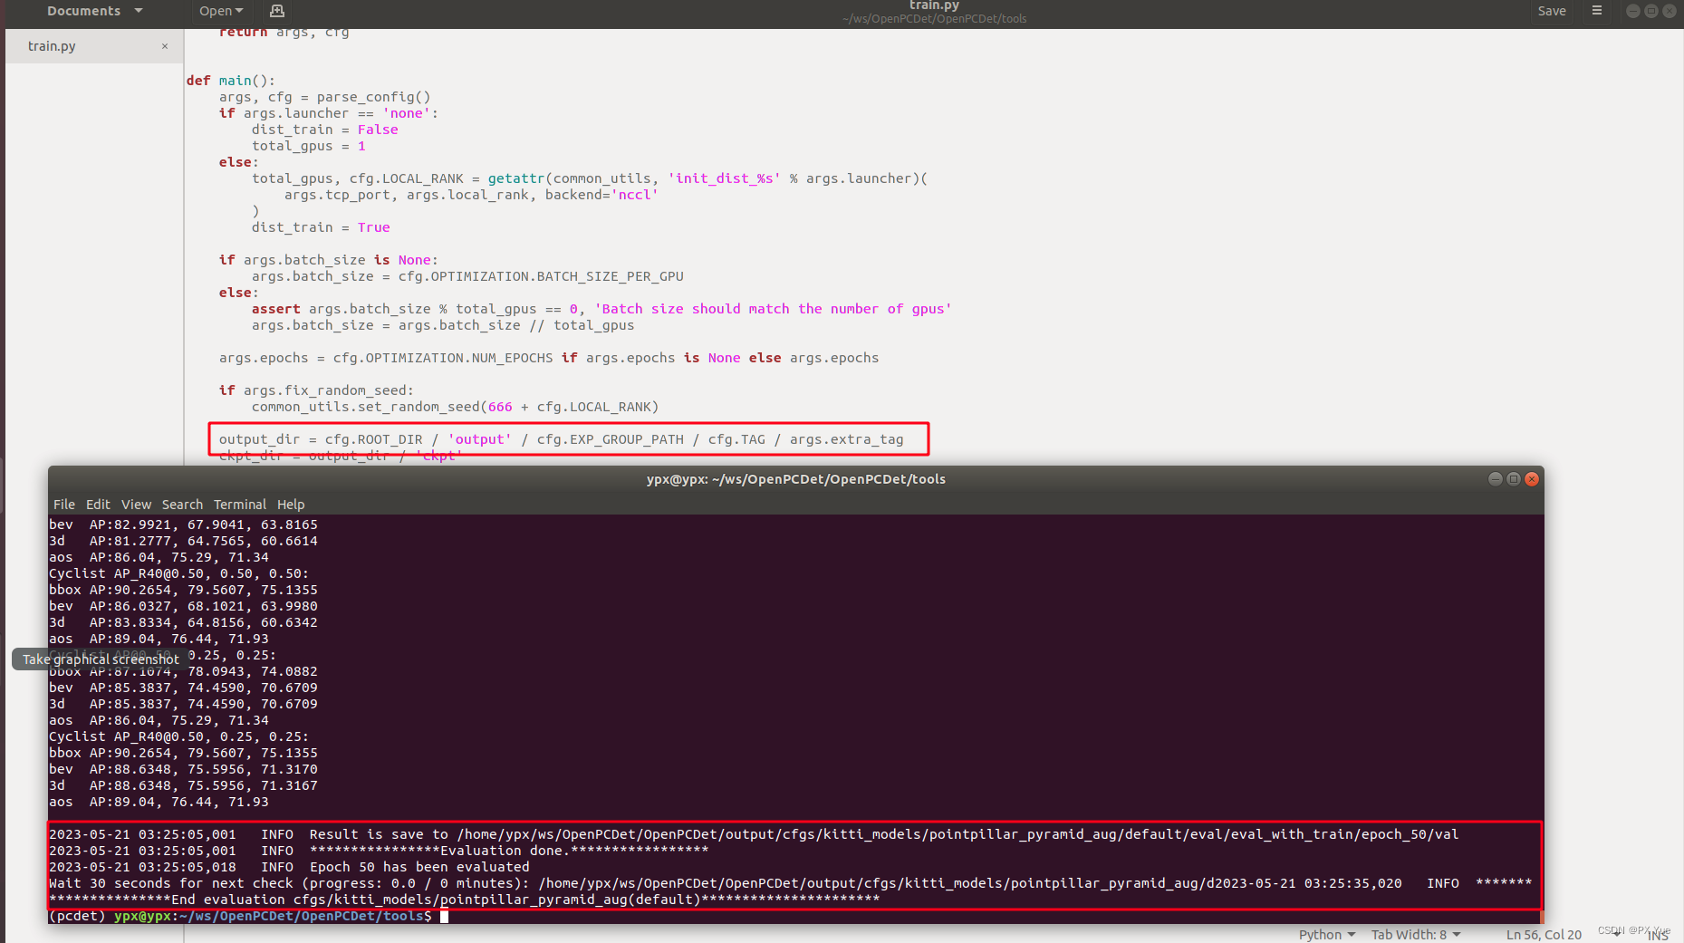Click the 'def main():' line in editor

click(x=230, y=81)
